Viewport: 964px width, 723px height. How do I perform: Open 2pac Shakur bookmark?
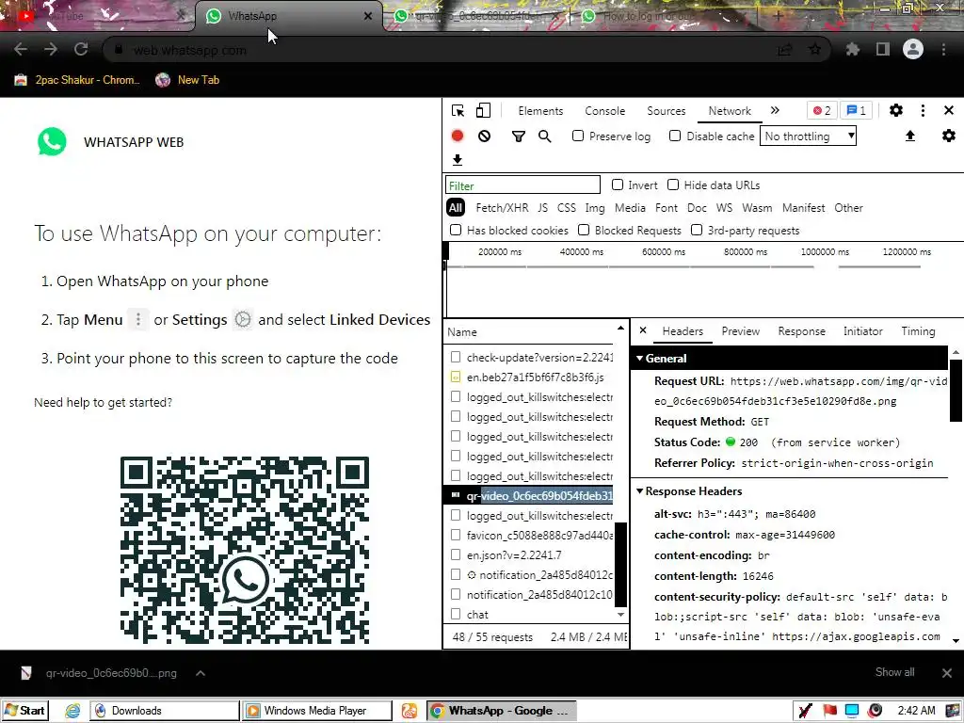pyautogui.click(x=77, y=80)
